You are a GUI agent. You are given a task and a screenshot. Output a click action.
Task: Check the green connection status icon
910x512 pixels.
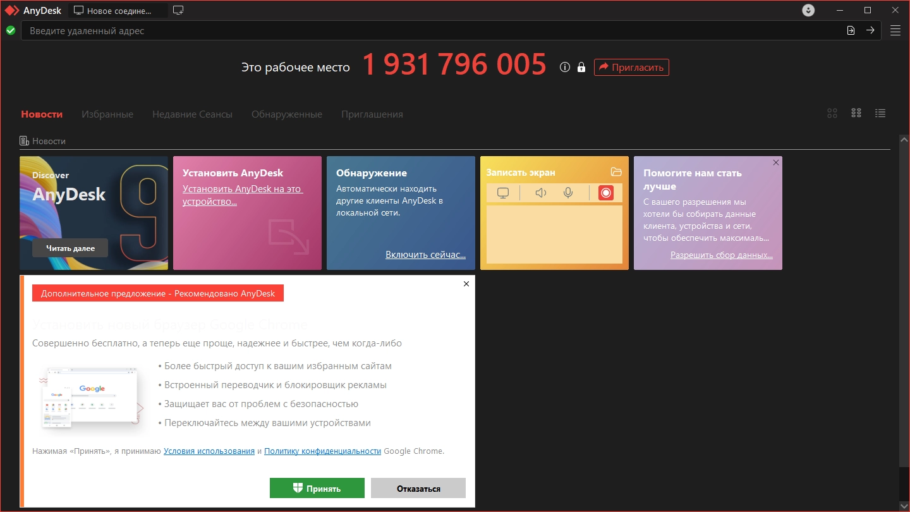tap(11, 30)
